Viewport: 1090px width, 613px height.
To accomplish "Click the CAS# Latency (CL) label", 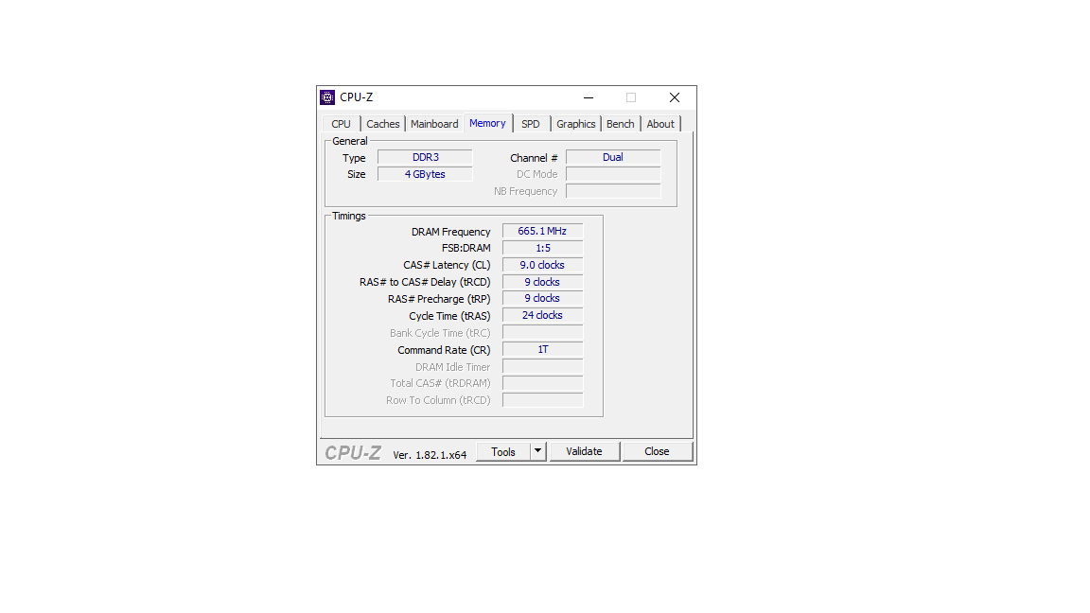I will click(x=447, y=266).
